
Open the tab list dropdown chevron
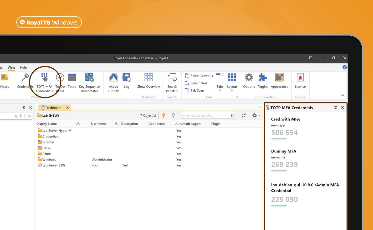click(x=260, y=107)
